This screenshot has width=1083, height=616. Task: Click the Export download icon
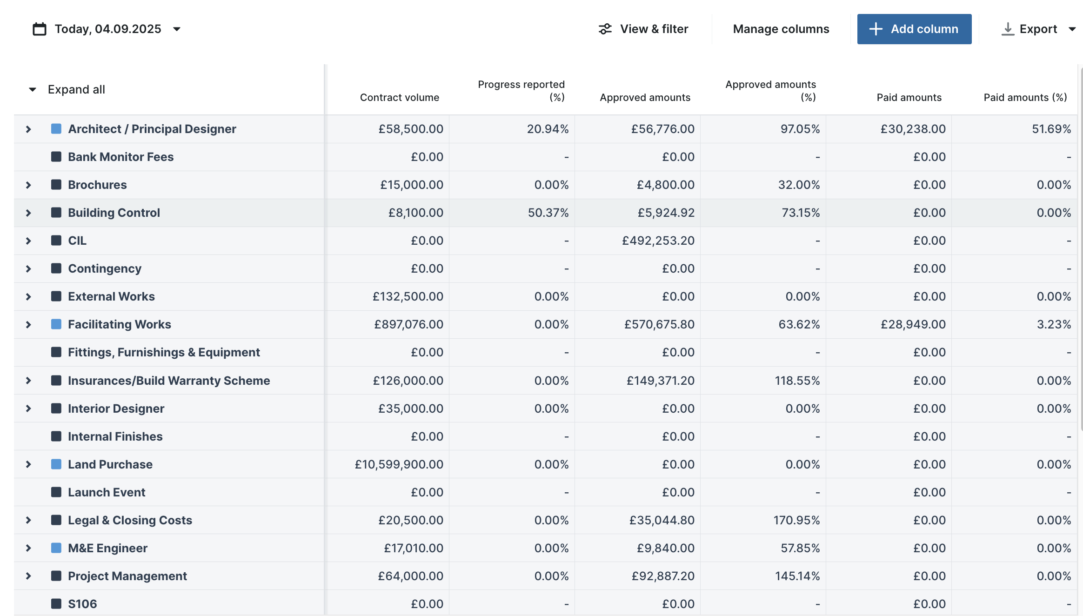1008,29
